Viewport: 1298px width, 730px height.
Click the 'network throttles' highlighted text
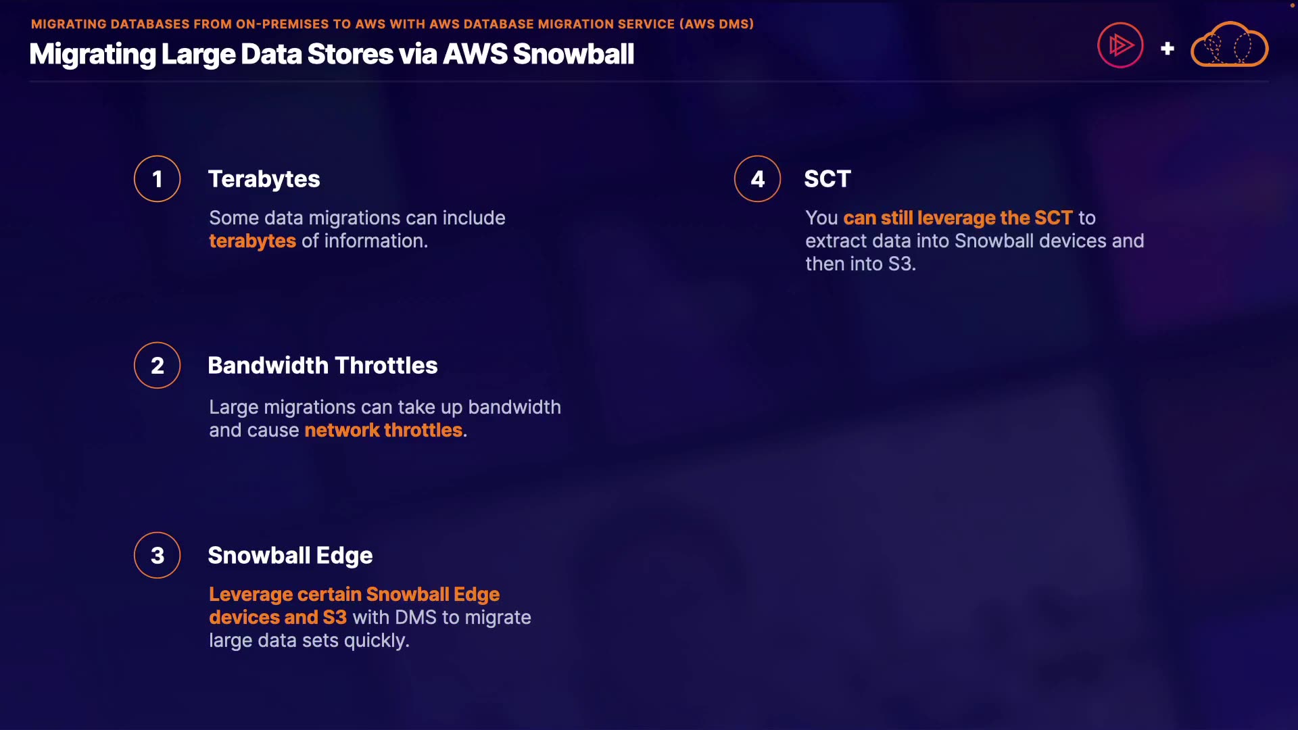[383, 431]
